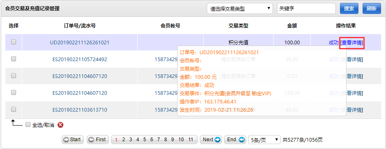The width and height of the screenshot is (386, 149).
Task: Jump to End page
Action: [235, 140]
